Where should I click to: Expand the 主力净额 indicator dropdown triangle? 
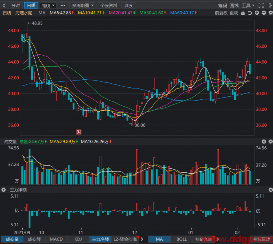pyautogui.click(x=3, y=190)
